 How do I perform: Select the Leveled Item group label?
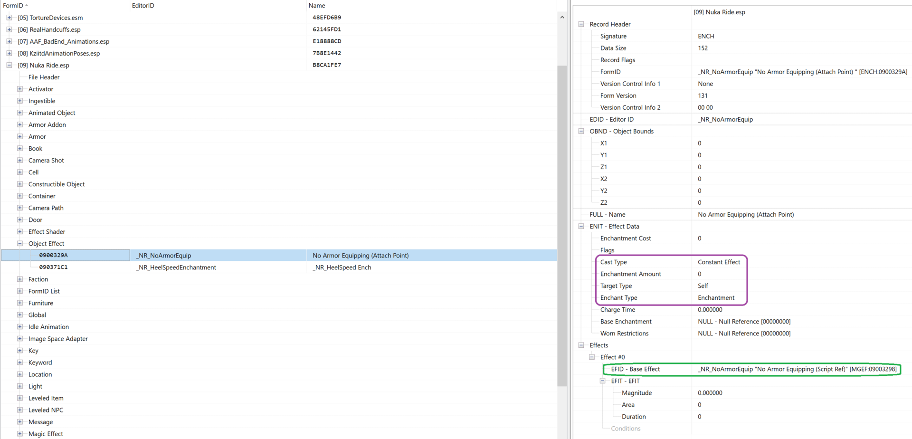click(46, 398)
